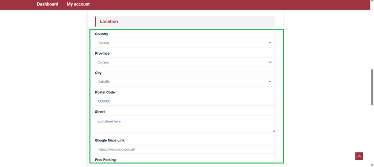This screenshot has height=167, width=374.
Task: Select the Google Maps Link input field
Action: (x=185, y=149)
